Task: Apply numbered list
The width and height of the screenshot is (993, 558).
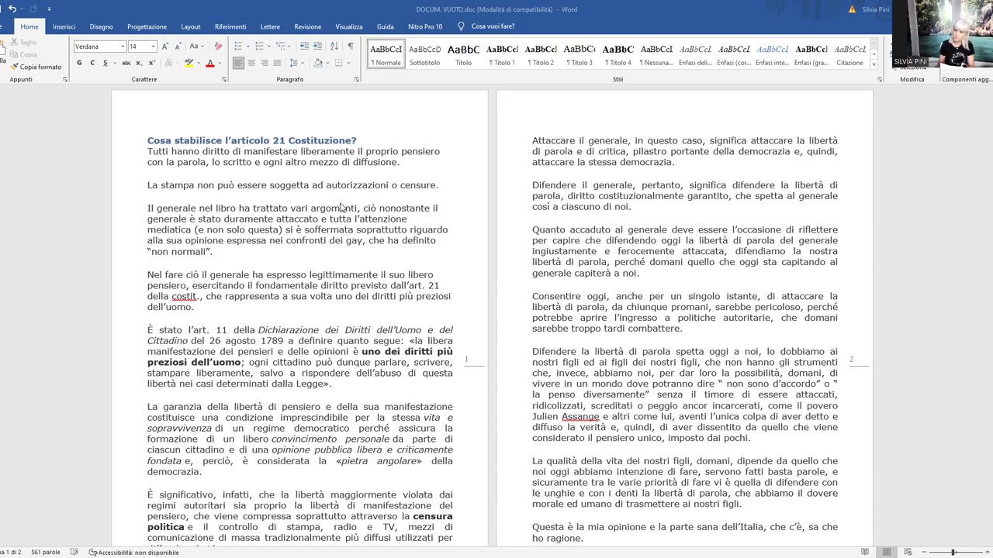Action: 259,46
